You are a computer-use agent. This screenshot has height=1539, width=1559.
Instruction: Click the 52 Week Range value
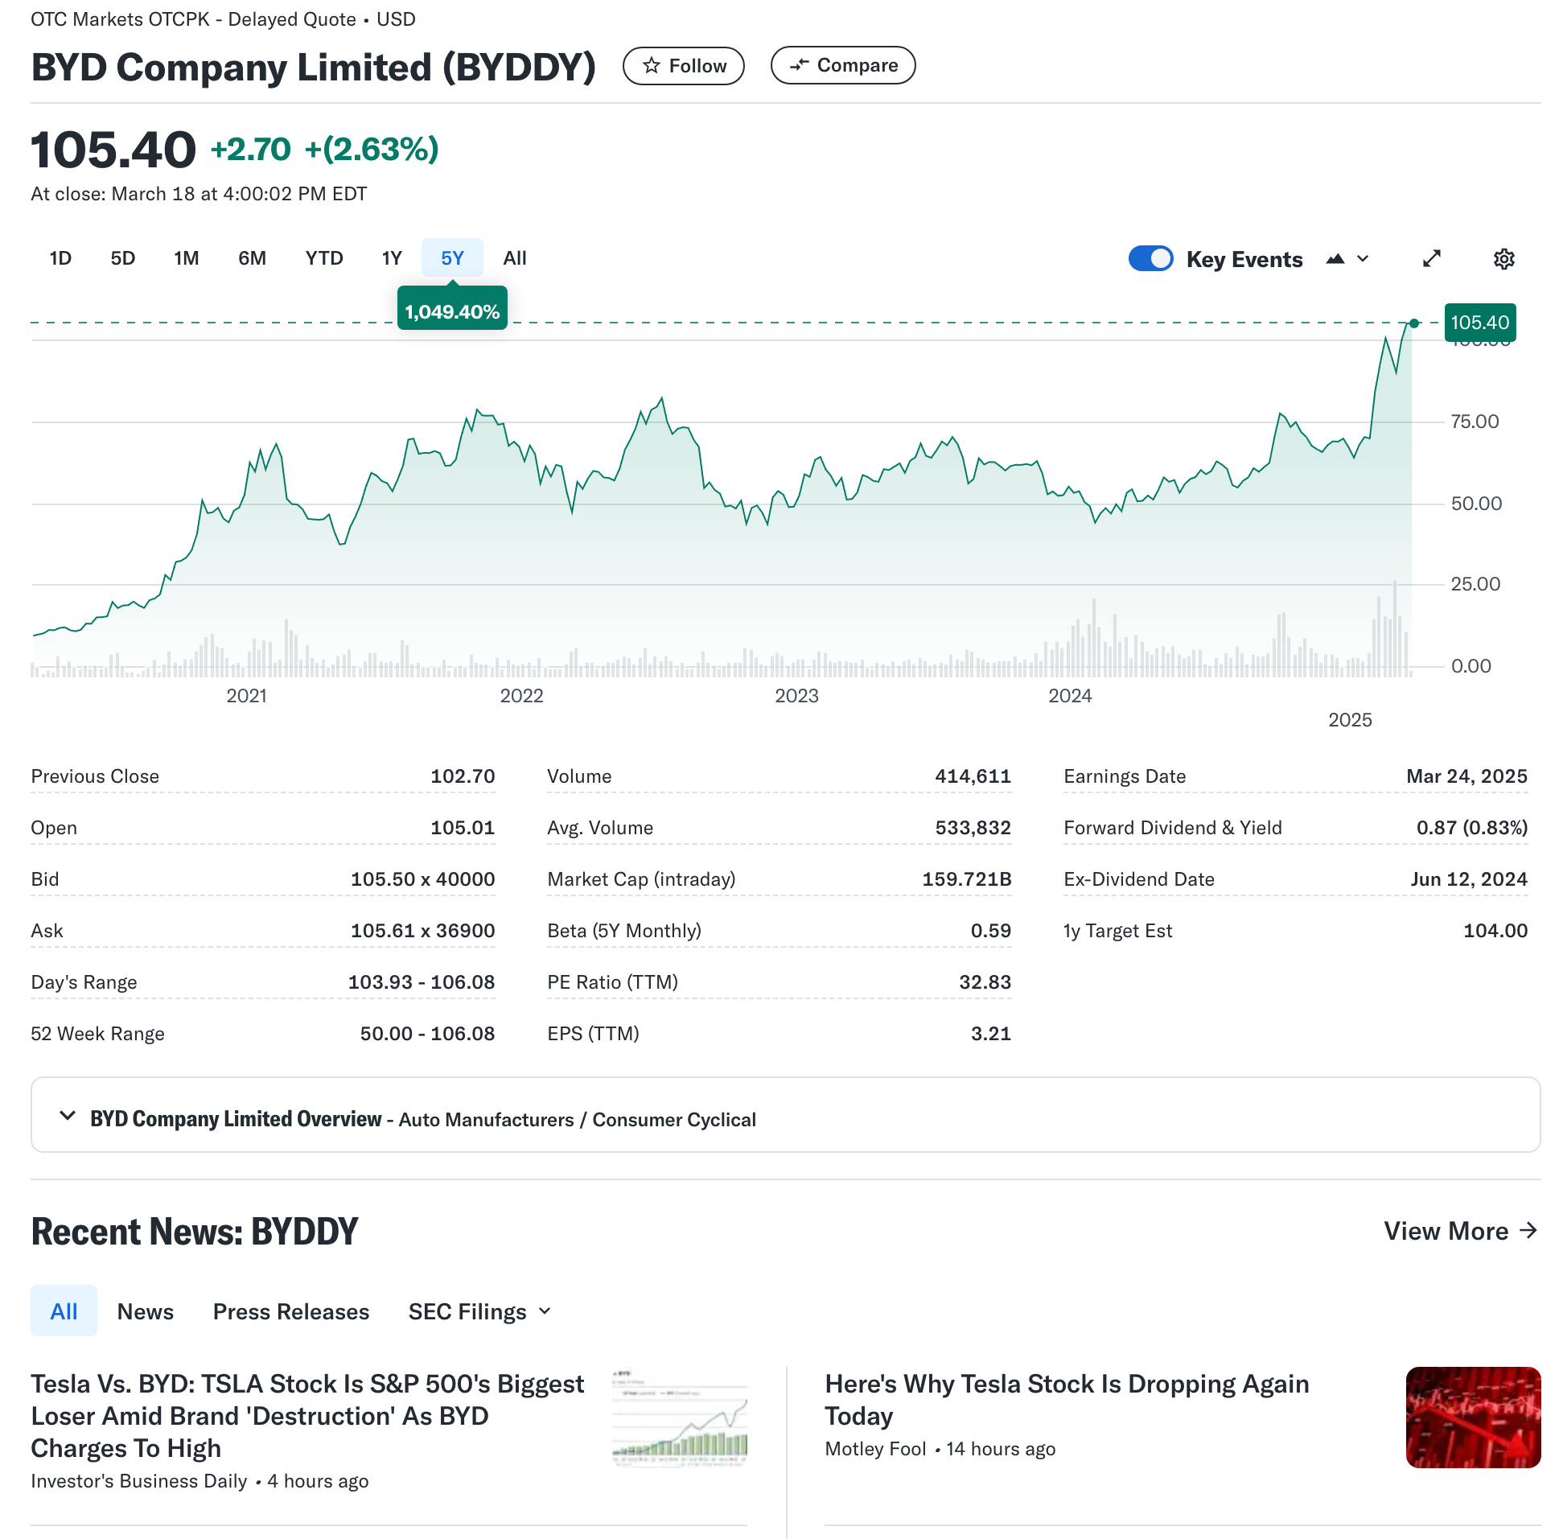pos(427,1034)
